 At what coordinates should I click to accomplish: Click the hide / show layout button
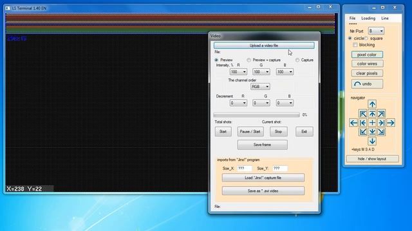(x=372, y=159)
